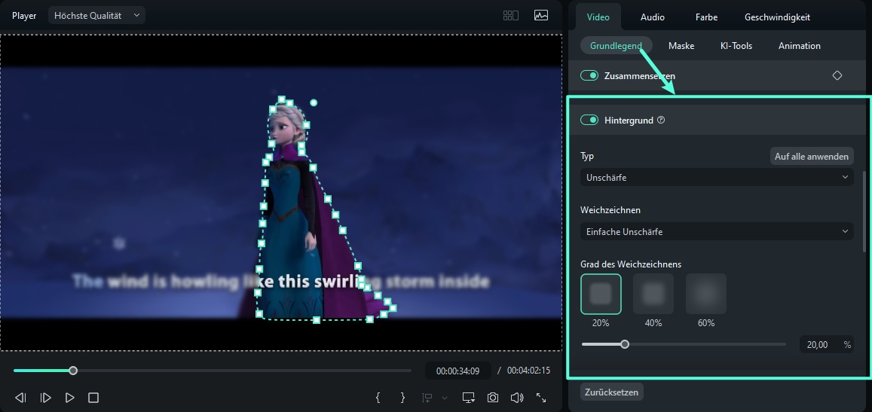
Task: Switch to the Video tab
Action: tap(598, 17)
